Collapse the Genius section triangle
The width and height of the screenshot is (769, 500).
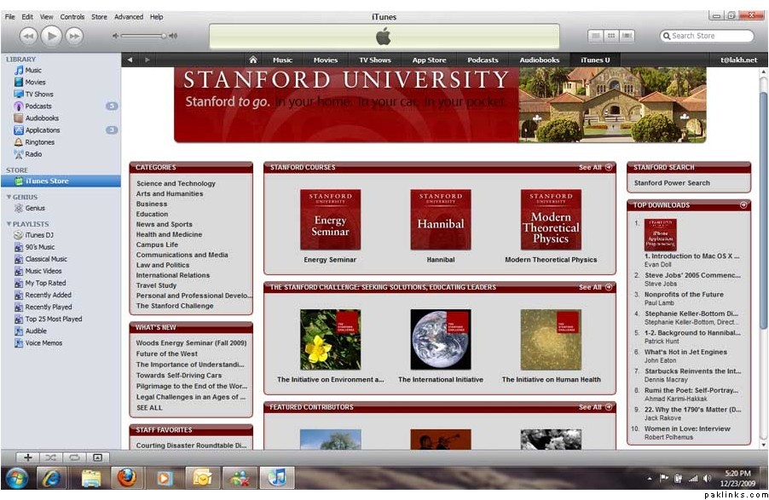point(9,197)
